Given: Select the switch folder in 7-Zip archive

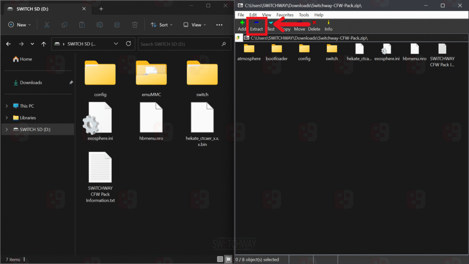Looking at the screenshot, I should pyautogui.click(x=332, y=52).
